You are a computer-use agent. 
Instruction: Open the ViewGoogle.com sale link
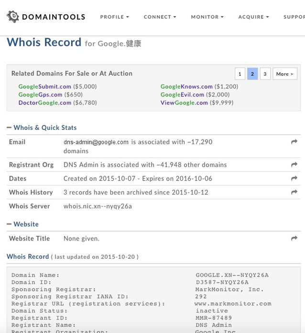click(x=184, y=103)
